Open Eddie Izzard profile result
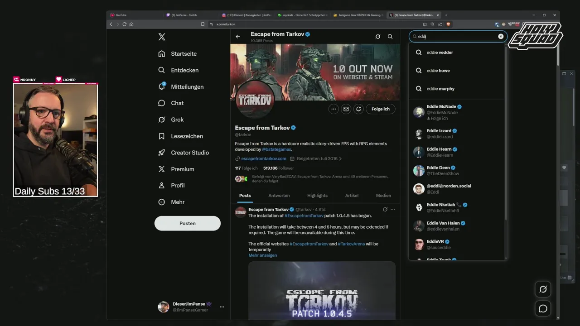 [457, 134]
